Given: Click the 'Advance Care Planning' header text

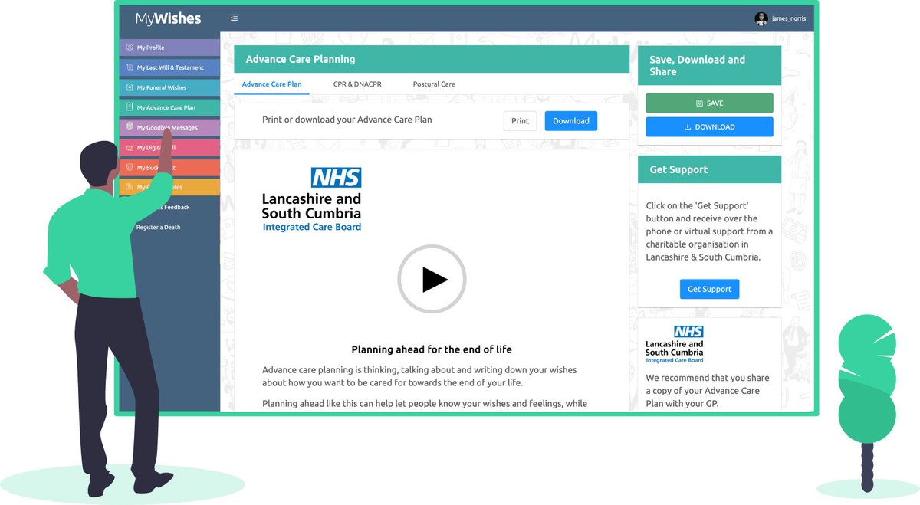Looking at the screenshot, I should (x=301, y=59).
